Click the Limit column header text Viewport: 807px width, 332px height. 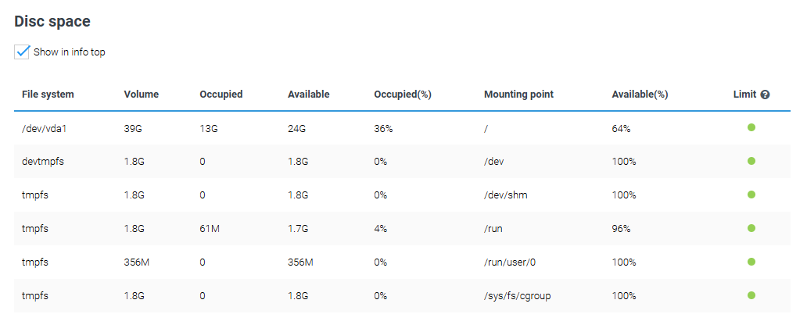744,95
